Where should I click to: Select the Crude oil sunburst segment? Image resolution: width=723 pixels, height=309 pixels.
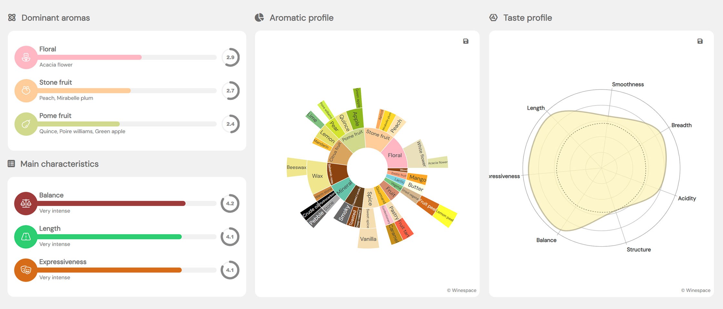tap(310, 211)
